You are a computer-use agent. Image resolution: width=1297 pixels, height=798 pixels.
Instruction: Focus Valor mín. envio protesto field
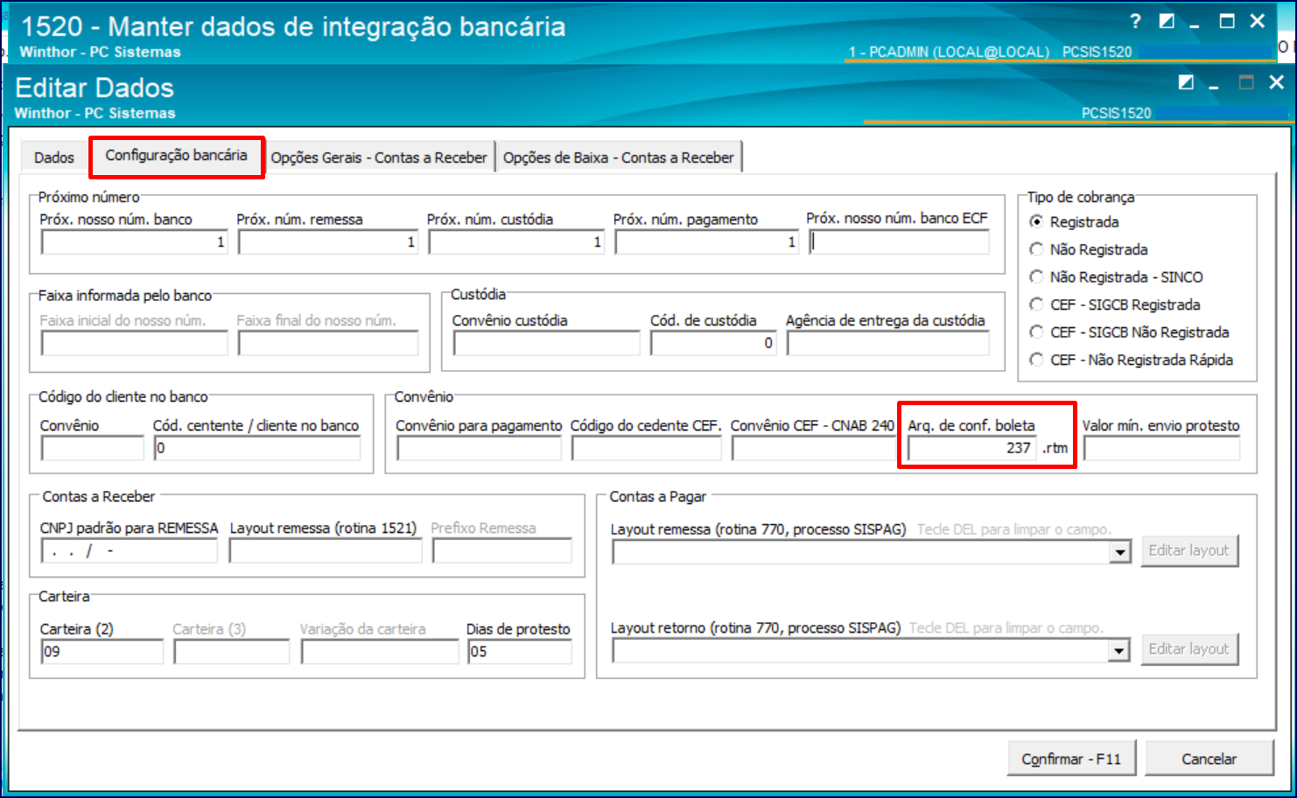pyautogui.click(x=1162, y=449)
